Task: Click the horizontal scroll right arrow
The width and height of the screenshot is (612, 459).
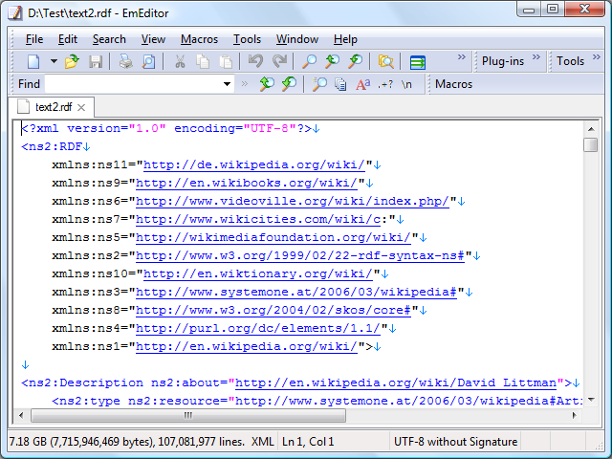Action: (574, 415)
